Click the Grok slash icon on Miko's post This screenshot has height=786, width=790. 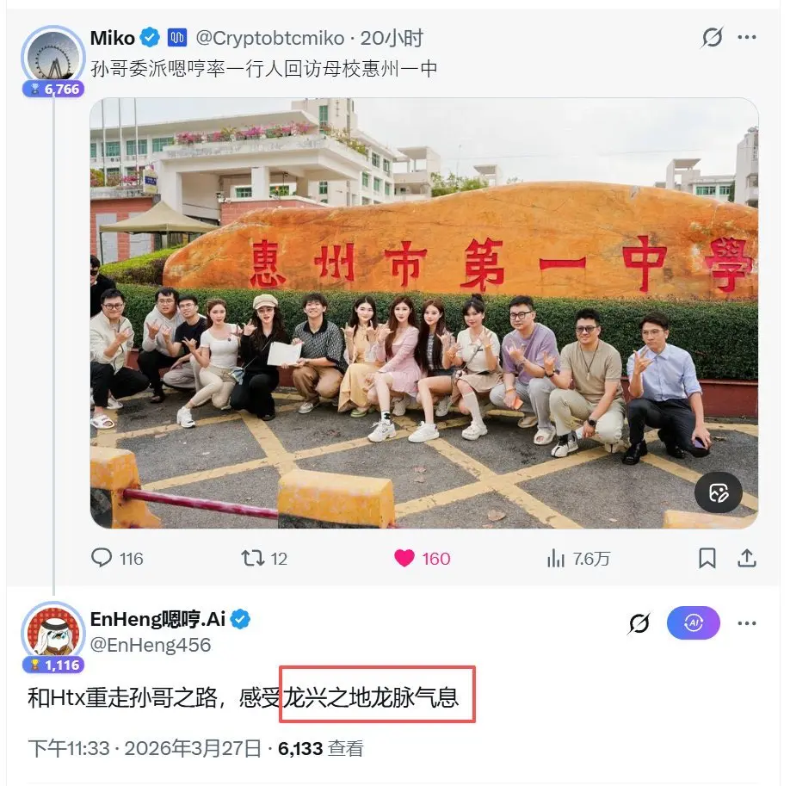(712, 37)
